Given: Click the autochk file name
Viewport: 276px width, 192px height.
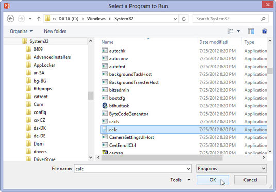Looking at the screenshot, I should 117,51.
